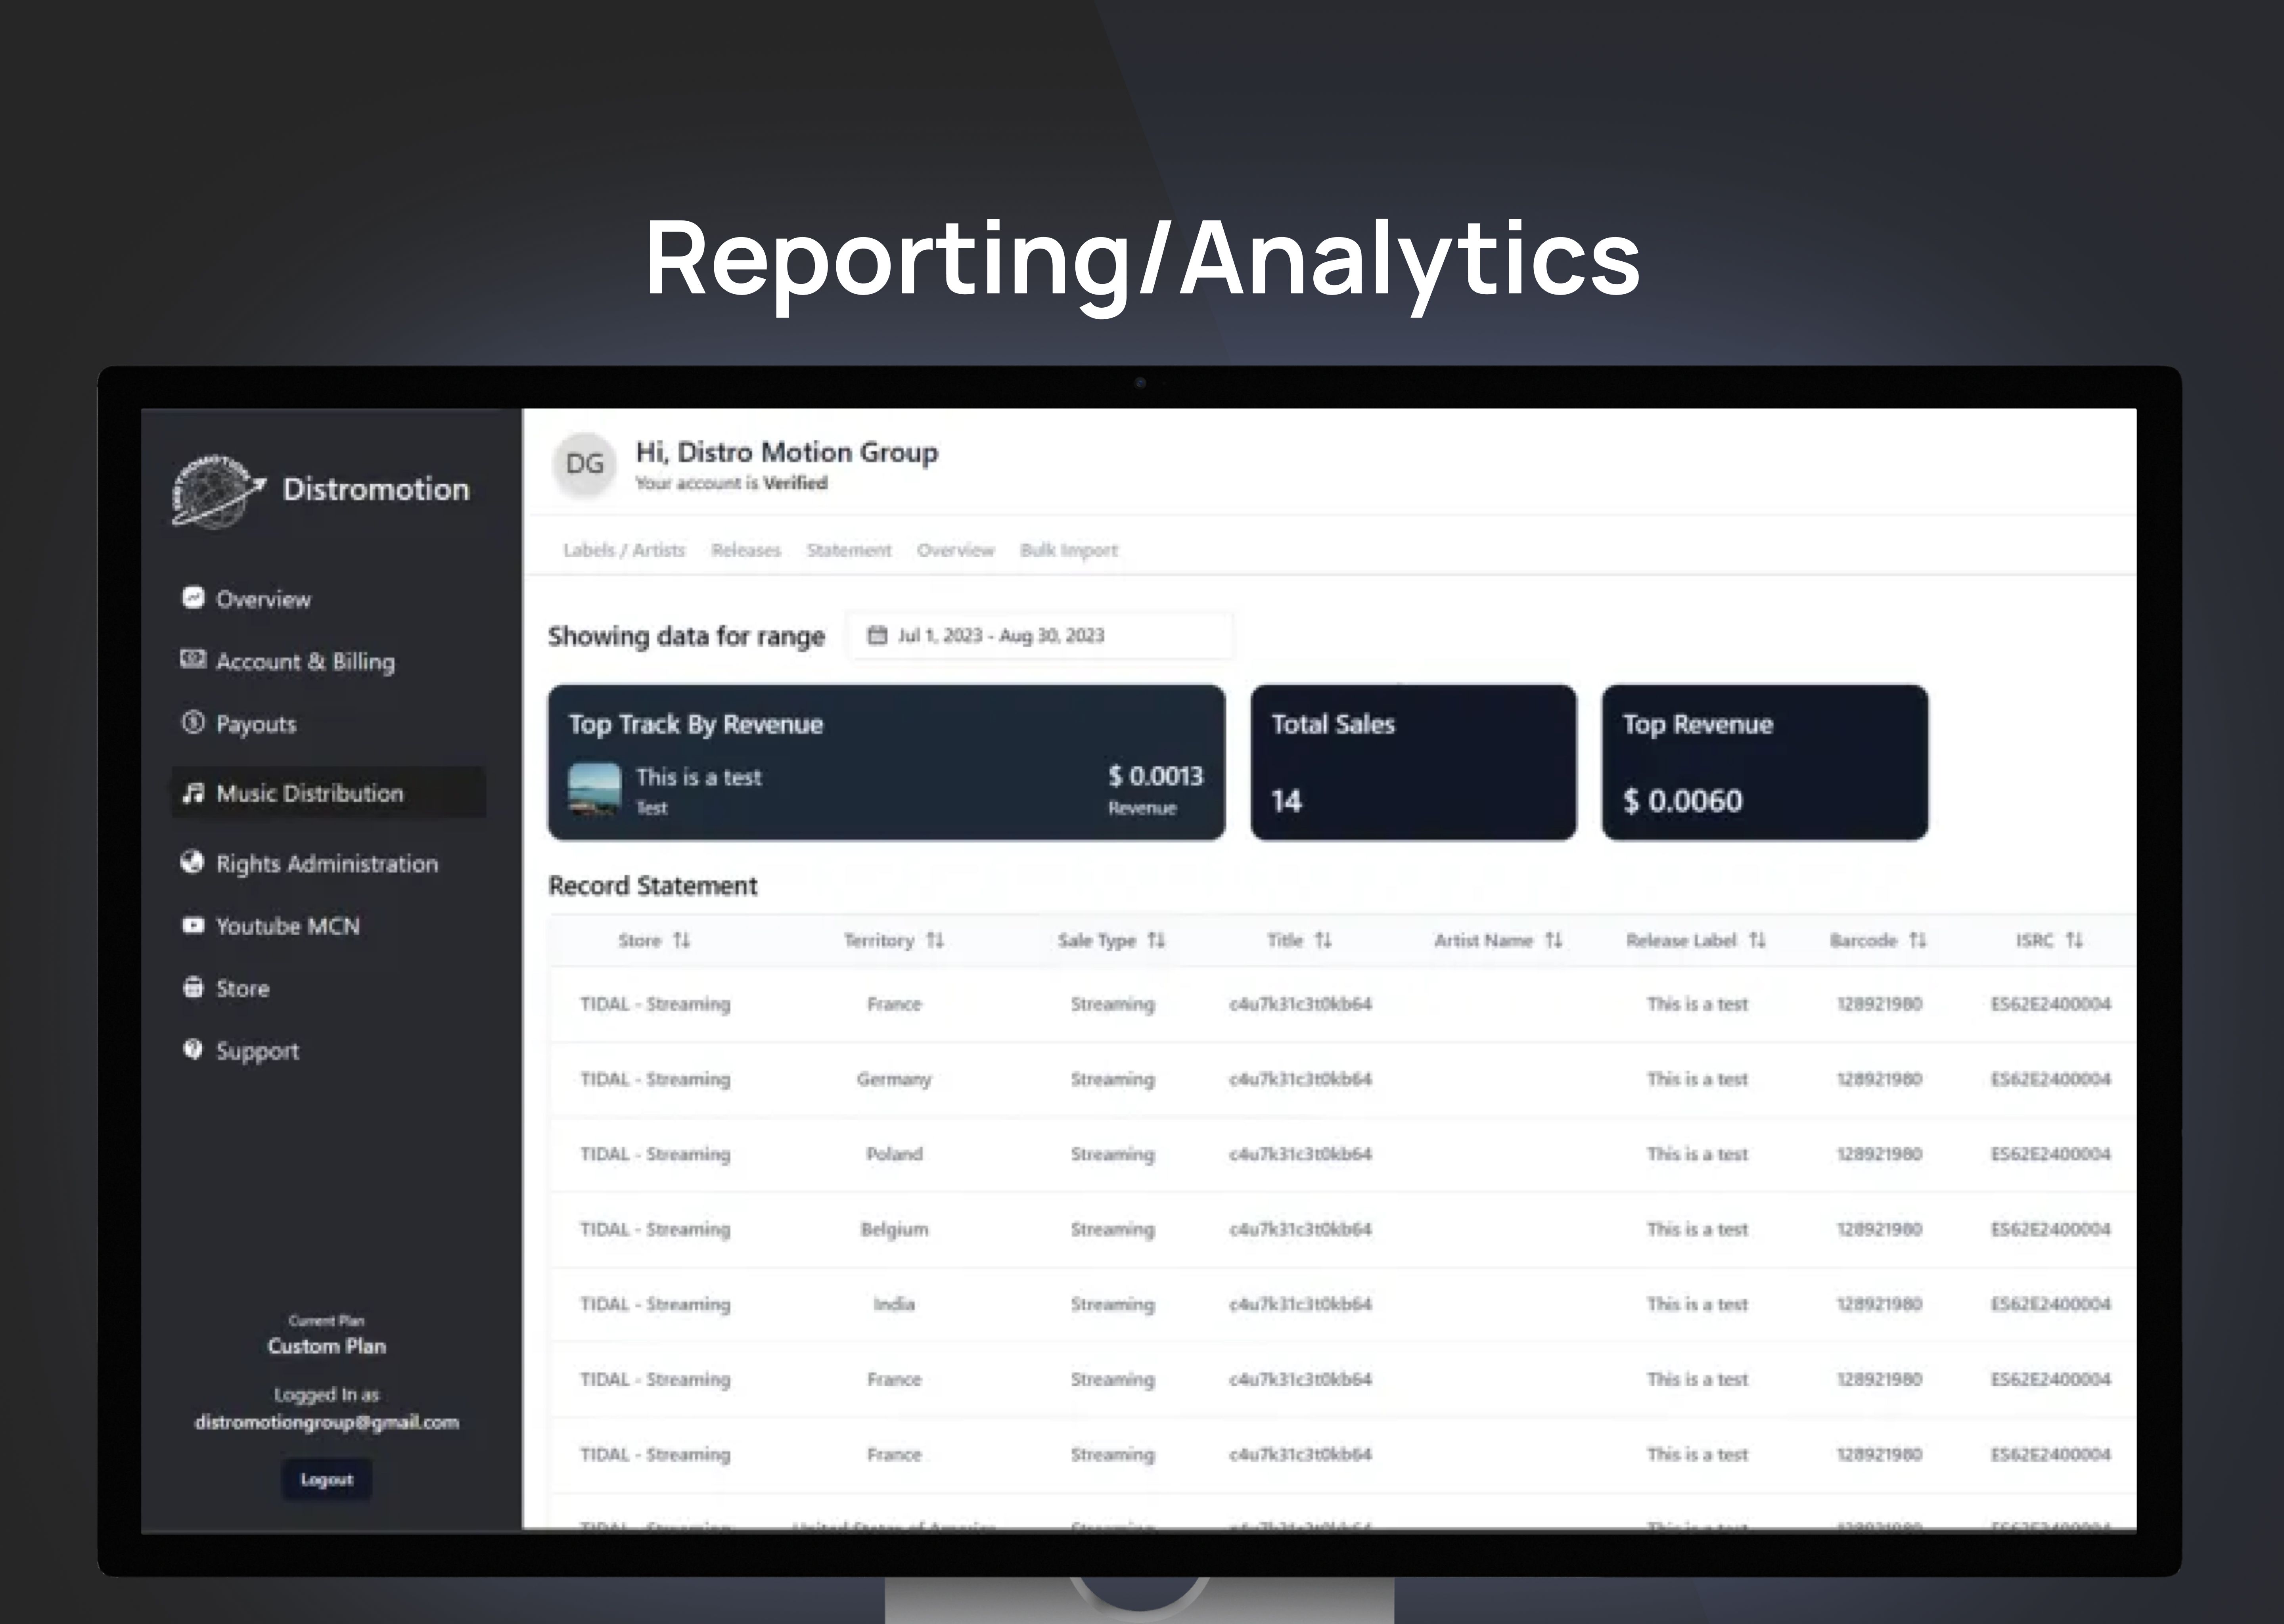Click the DG avatar circle
This screenshot has width=2284, height=1624.
point(585,464)
